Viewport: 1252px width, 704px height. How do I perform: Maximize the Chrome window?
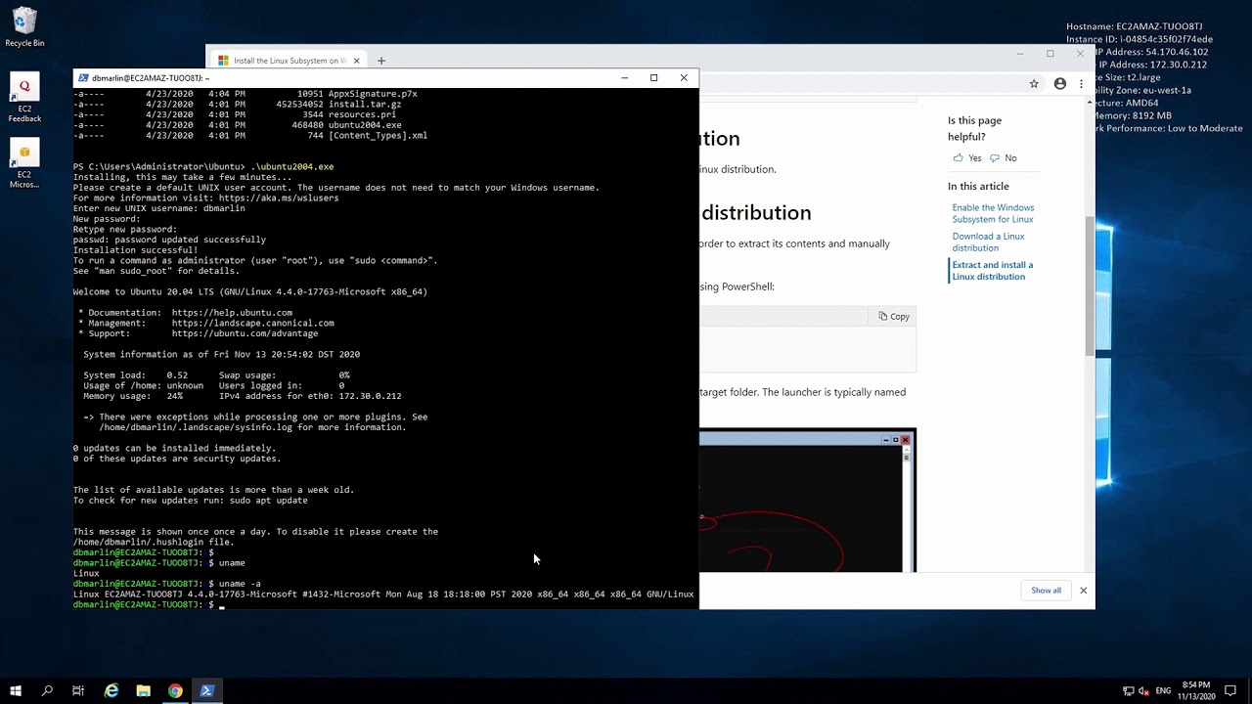click(1051, 54)
